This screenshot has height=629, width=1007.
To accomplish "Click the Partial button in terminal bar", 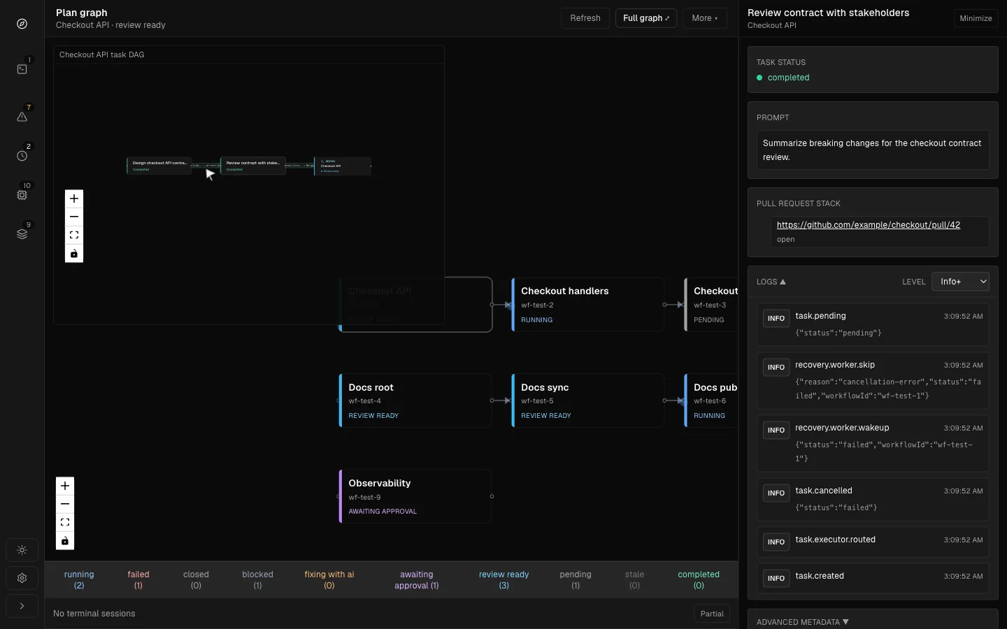I will 712,614.
